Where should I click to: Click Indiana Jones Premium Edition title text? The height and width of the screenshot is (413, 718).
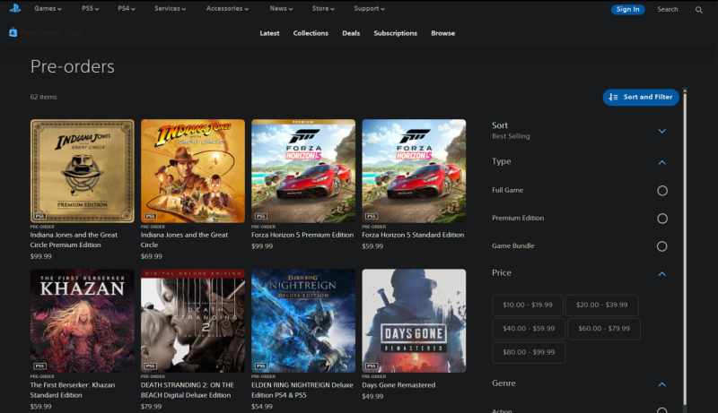pyautogui.click(x=74, y=240)
